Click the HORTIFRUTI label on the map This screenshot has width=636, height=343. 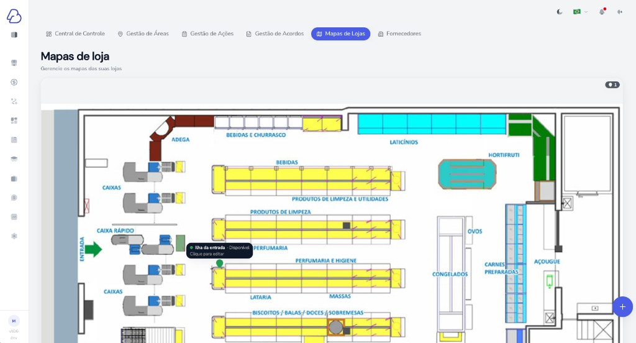[504, 155]
